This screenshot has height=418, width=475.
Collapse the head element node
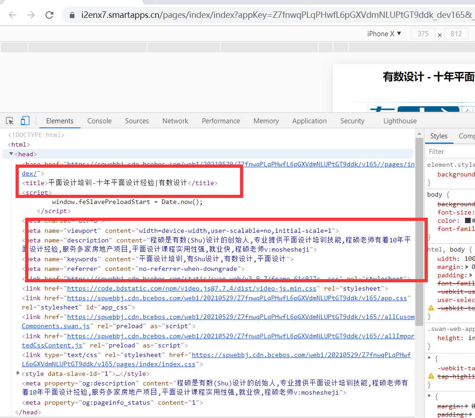(x=11, y=154)
